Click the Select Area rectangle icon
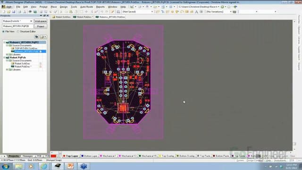 (81, 12)
